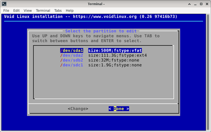Click the keep-above arrow window button
Screen dimensions: 211x132
click(189, 4)
